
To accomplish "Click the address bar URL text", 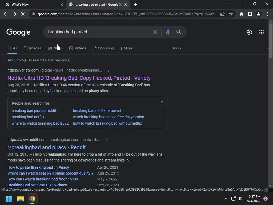I will tap(127, 14).
